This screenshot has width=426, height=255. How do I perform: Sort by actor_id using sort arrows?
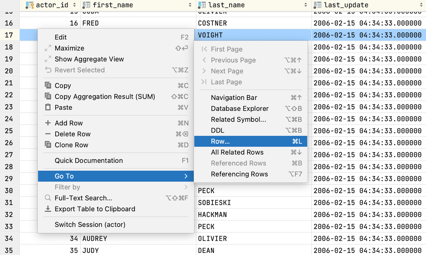click(75, 5)
